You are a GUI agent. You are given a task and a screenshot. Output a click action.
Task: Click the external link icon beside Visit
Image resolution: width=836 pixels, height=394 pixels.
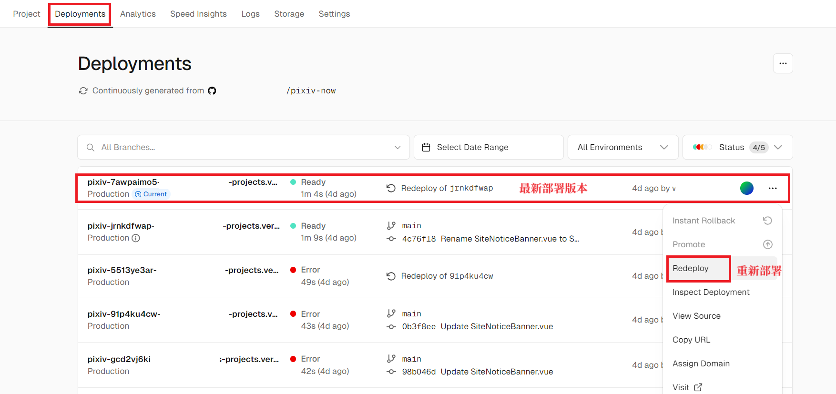pyautogui.click(x=698, y=387)
